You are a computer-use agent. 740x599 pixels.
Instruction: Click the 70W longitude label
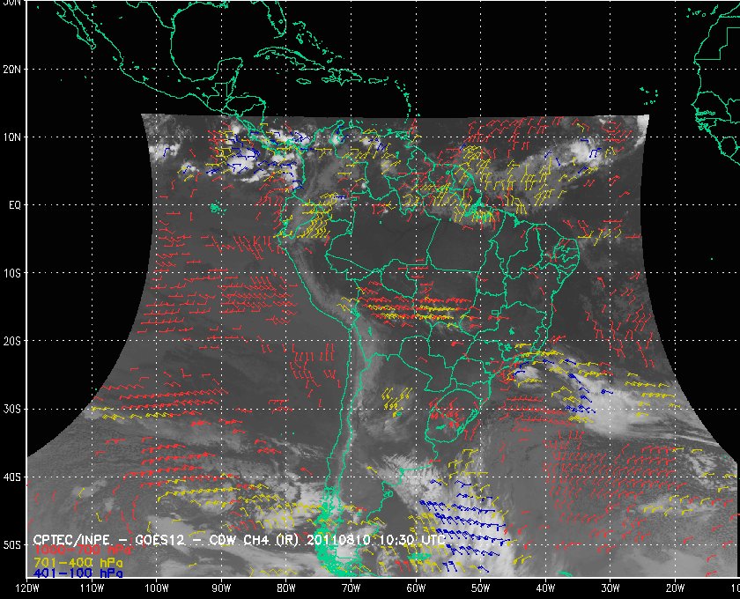pos(351,588)
